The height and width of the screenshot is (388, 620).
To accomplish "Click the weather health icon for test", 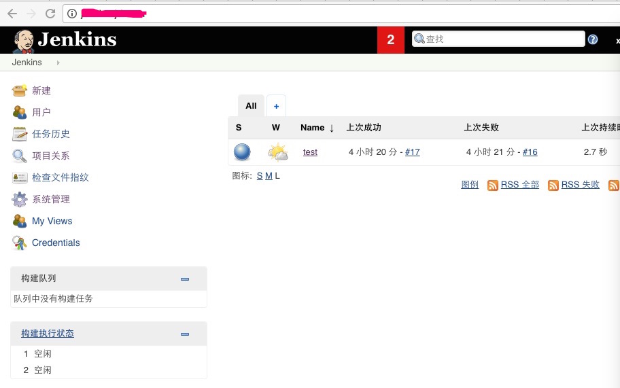I will coord(277,152).
